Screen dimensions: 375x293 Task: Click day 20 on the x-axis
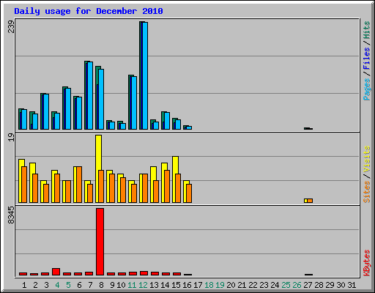231,285
